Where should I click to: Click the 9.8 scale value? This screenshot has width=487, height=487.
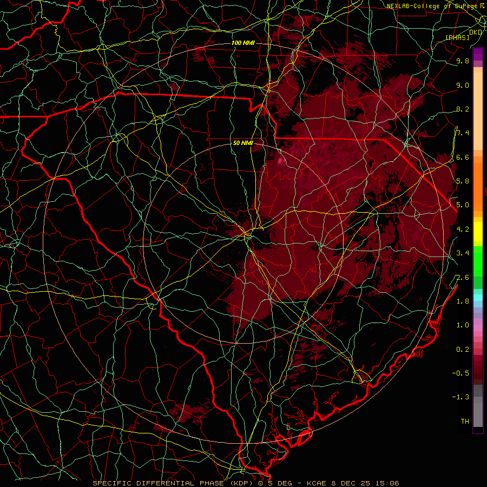pos(463,61)
